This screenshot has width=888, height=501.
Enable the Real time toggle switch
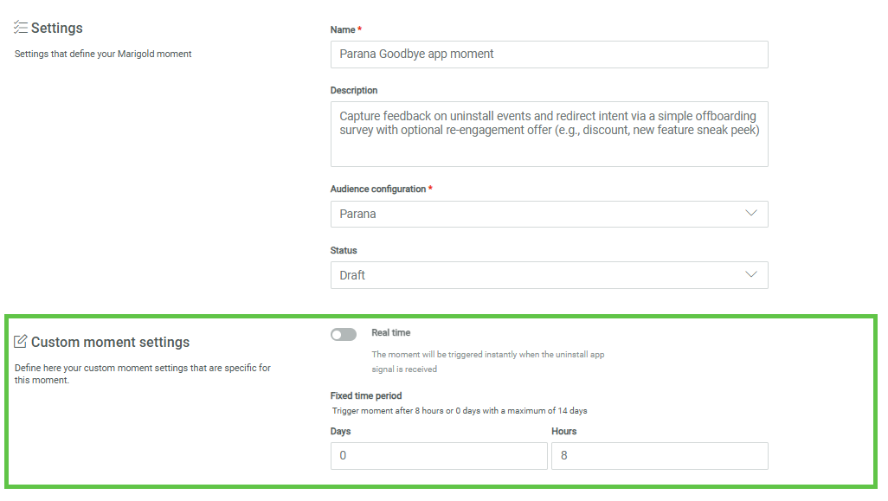pos(344,335)
